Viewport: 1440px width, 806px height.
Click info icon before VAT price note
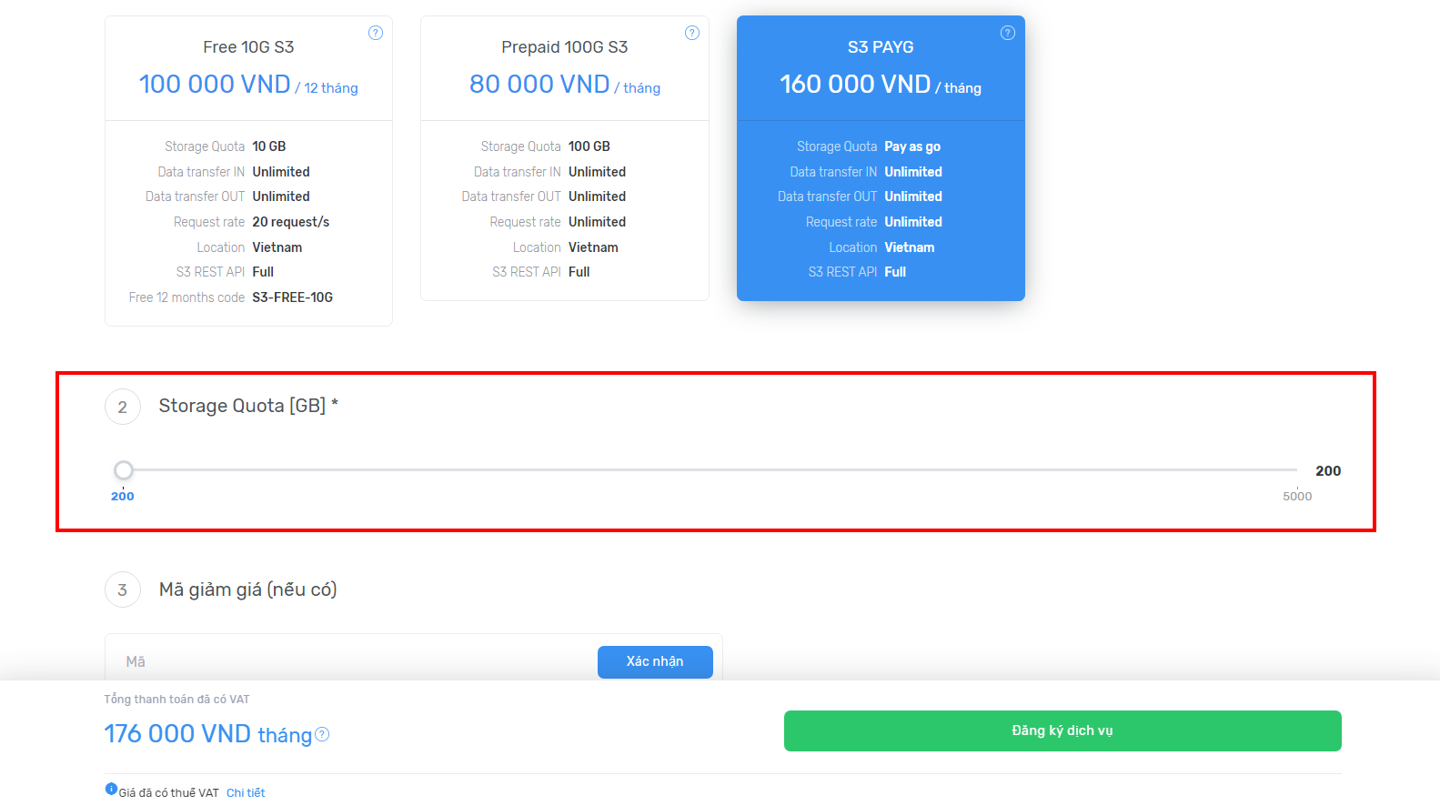(111, 790)
